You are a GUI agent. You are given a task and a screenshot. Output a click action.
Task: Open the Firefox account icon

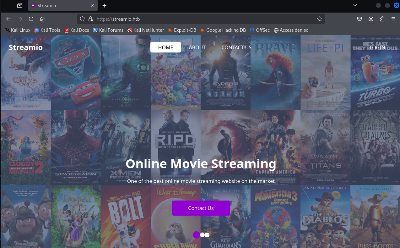[371, 19]
